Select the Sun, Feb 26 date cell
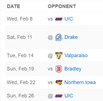Viewport: 103px width, 101px height. pos(21,96)
